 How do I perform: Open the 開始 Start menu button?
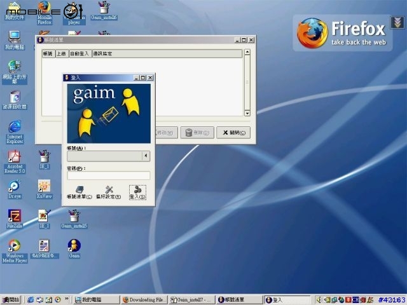pyautogui.click(x=11, y=300)
